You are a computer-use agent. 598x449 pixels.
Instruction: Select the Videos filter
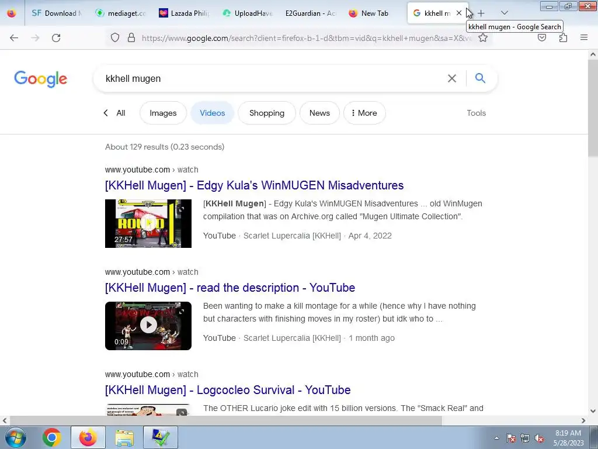click(x=213, y=113)
